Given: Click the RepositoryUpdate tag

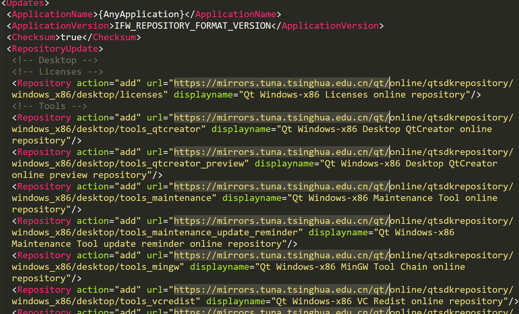Looking at the screenshot, I should (x=55, y=49).
